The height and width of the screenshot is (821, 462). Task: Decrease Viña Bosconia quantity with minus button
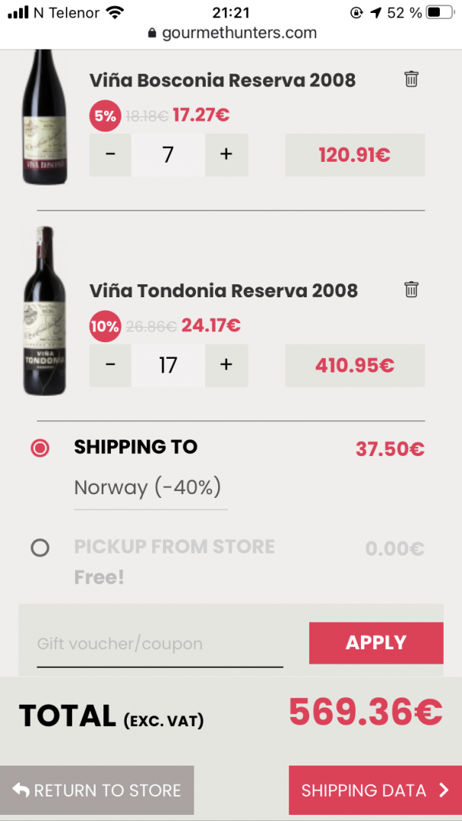point(110,154)
